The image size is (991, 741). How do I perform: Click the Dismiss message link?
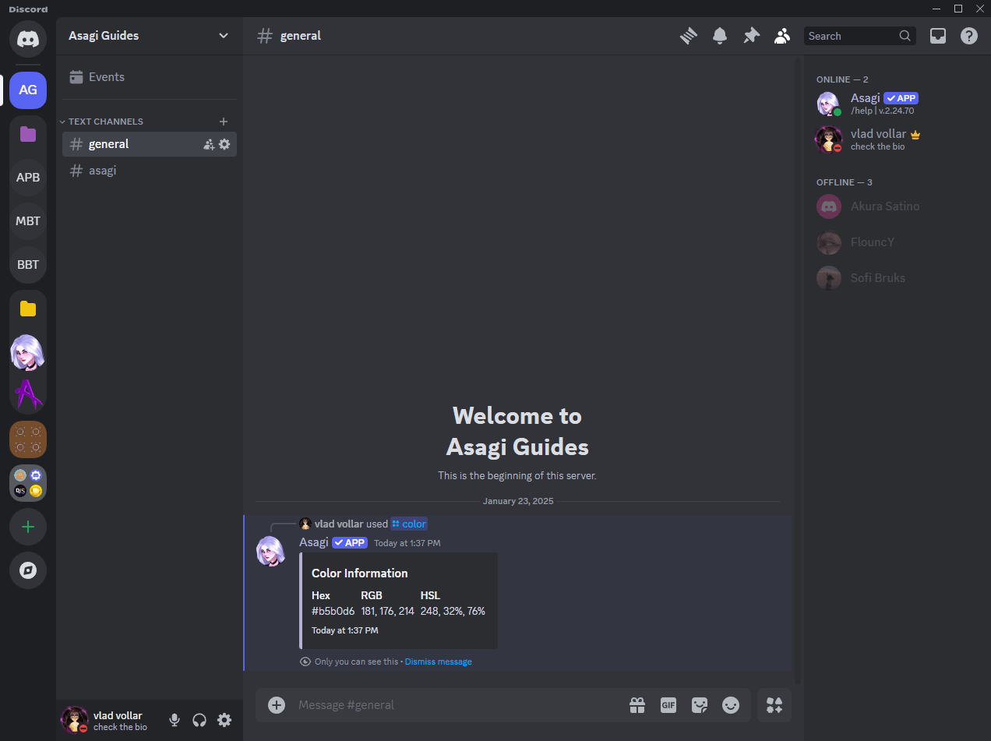[x=438, y=662]
